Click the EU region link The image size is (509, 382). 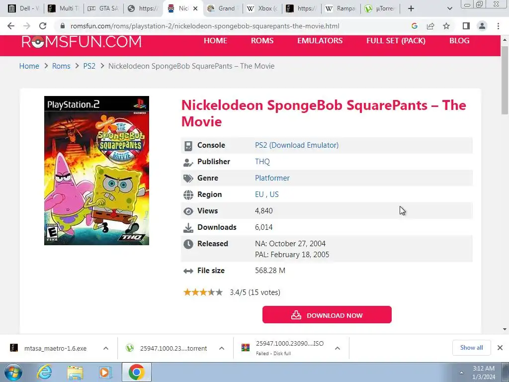[x=259, y=194]
